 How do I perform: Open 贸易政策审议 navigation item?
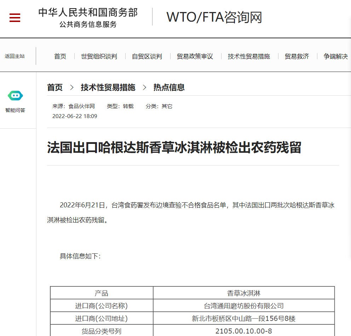tap(195, 56)
